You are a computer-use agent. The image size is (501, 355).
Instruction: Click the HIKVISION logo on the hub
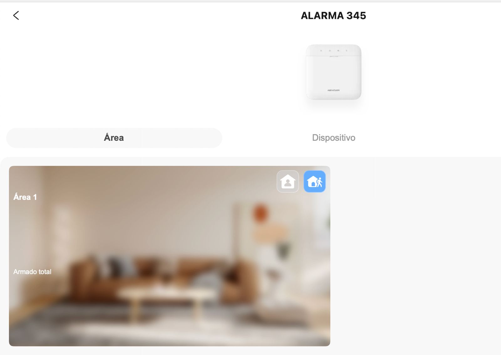tap(333, 90)
